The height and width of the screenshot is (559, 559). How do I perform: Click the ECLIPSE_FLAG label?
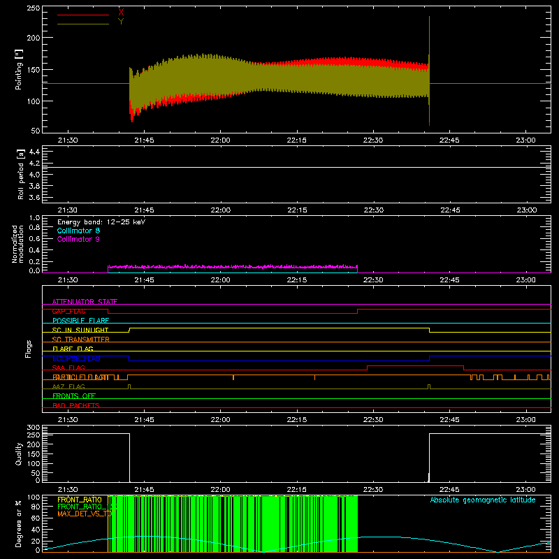coord(76,358)
